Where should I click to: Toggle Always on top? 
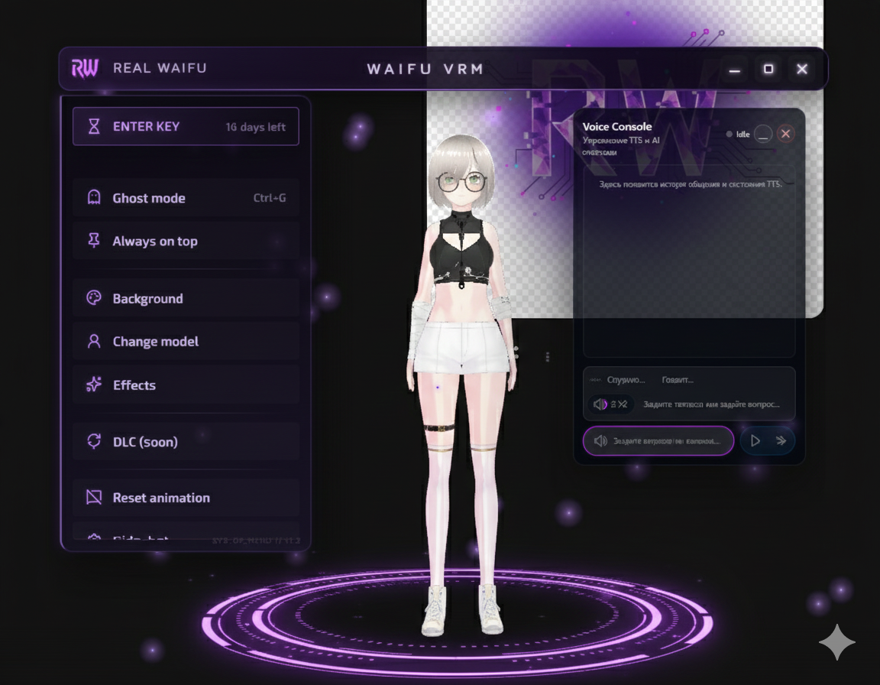point(186,241)
